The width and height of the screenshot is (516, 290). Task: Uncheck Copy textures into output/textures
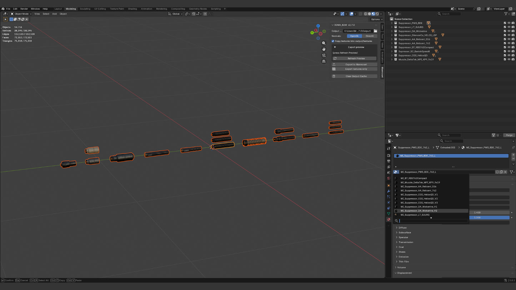coord(333,41)
